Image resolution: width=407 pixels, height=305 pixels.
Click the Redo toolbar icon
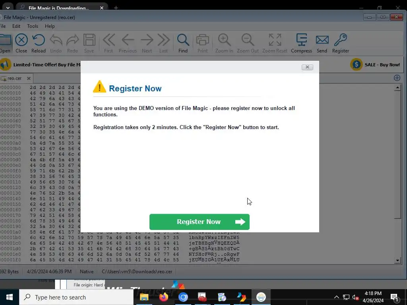click(x=72, y=43)
